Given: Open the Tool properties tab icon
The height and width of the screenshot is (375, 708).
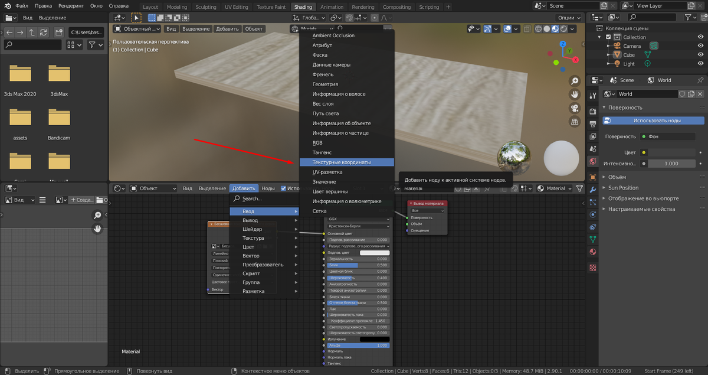Looking at the screenshot, I should click(593, 96).
